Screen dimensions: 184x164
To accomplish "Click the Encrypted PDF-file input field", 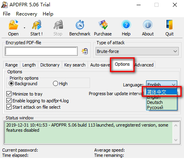I will pos(41,51).
